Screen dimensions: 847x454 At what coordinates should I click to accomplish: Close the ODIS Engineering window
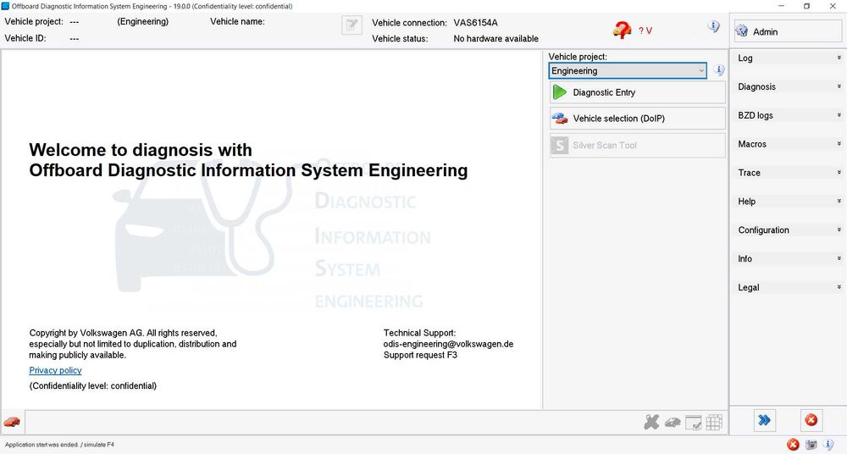tap(833, 6)
